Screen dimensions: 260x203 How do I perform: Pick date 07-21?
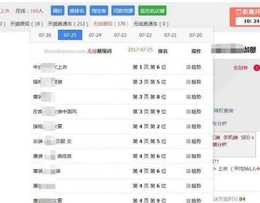[171, 35]
